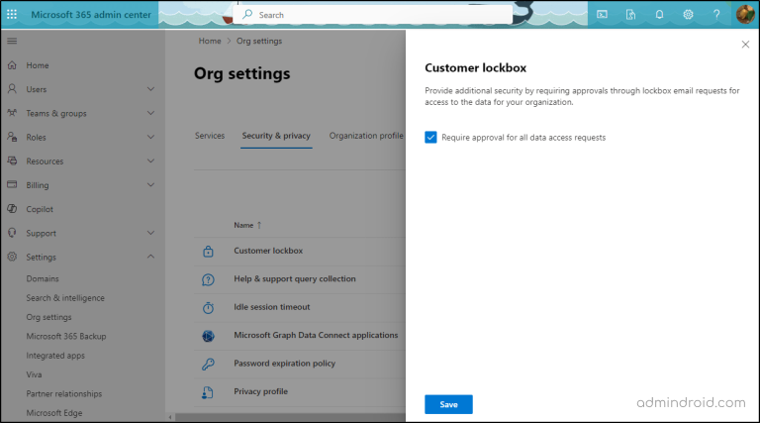Image resolution: width=760 pixels, height=423 pixels.
Task: Collapse the Settings section chevron
Action: click(150, 257)
